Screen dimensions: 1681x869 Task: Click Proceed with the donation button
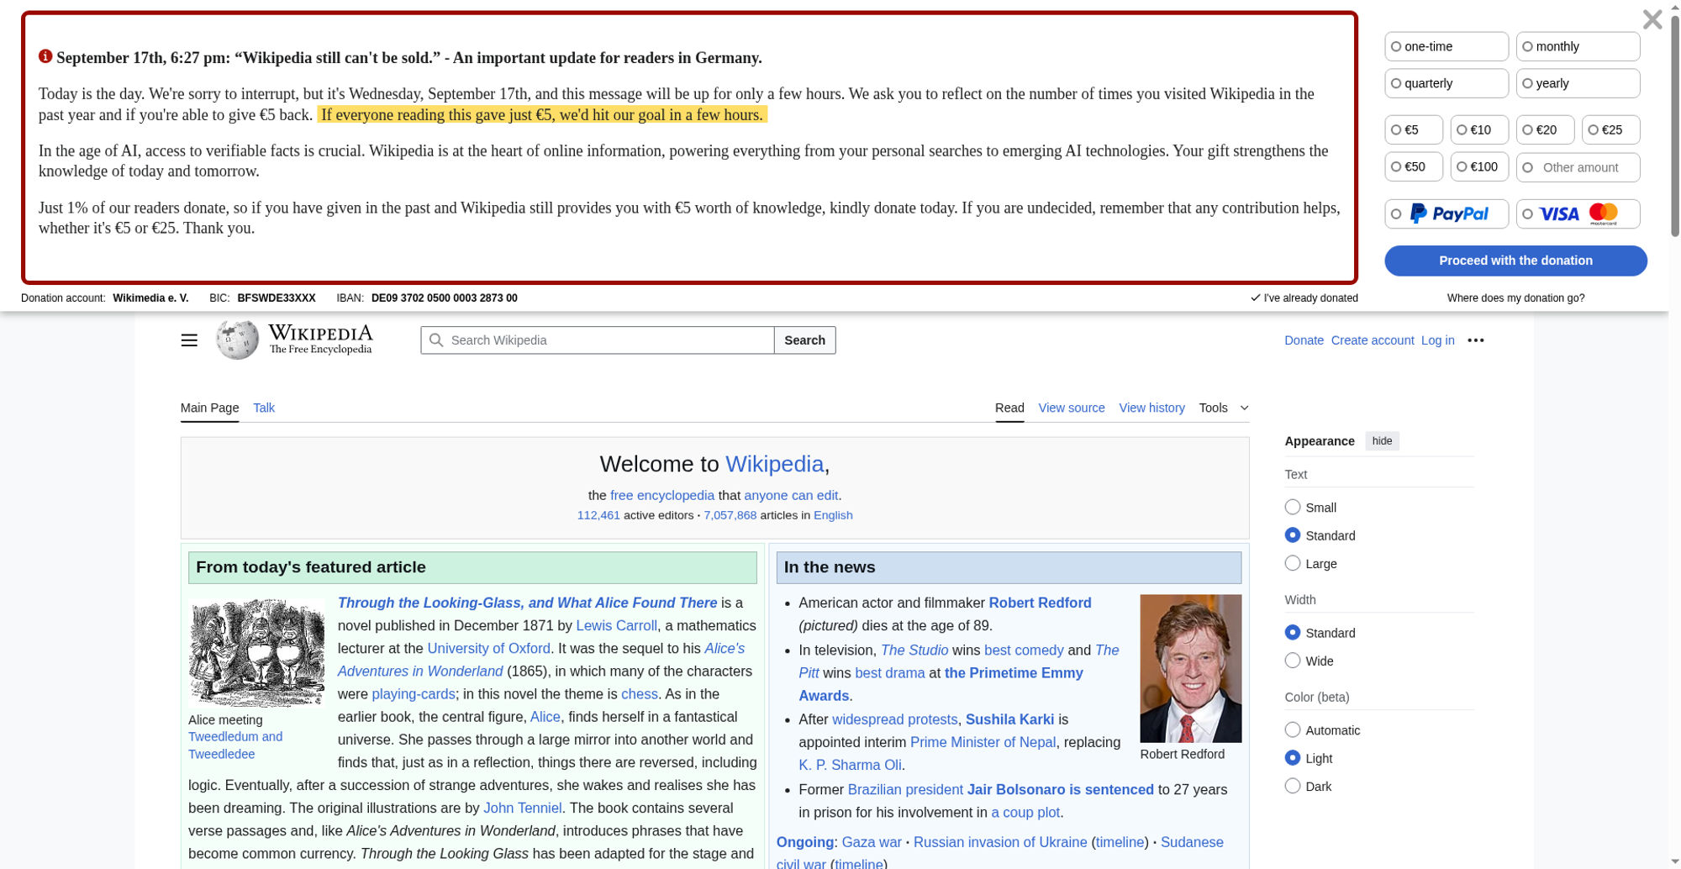click(x=1515, y=261)
